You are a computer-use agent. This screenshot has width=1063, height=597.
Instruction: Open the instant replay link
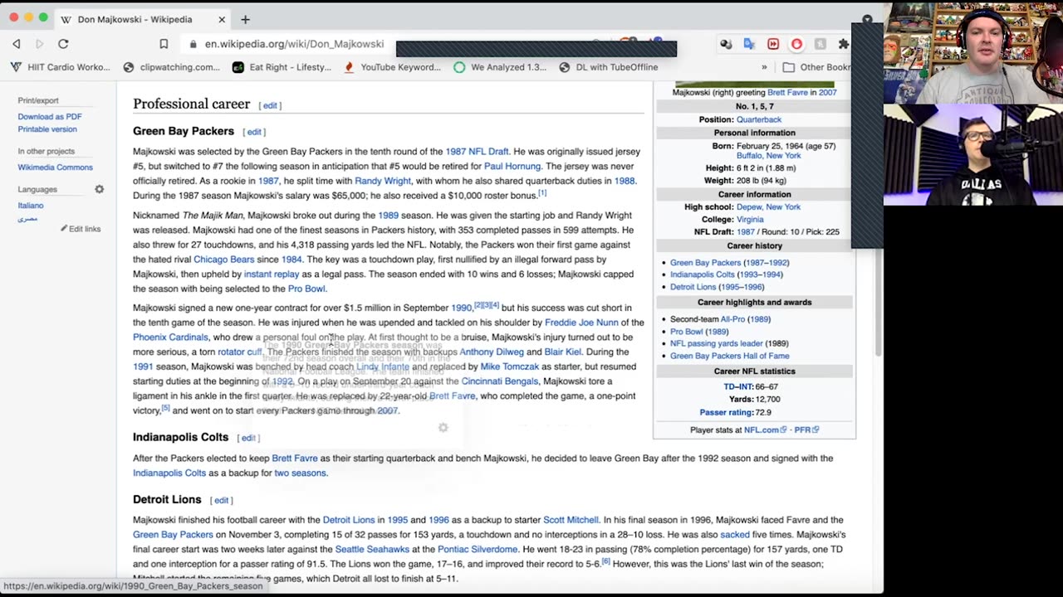[x=272, y=274]
